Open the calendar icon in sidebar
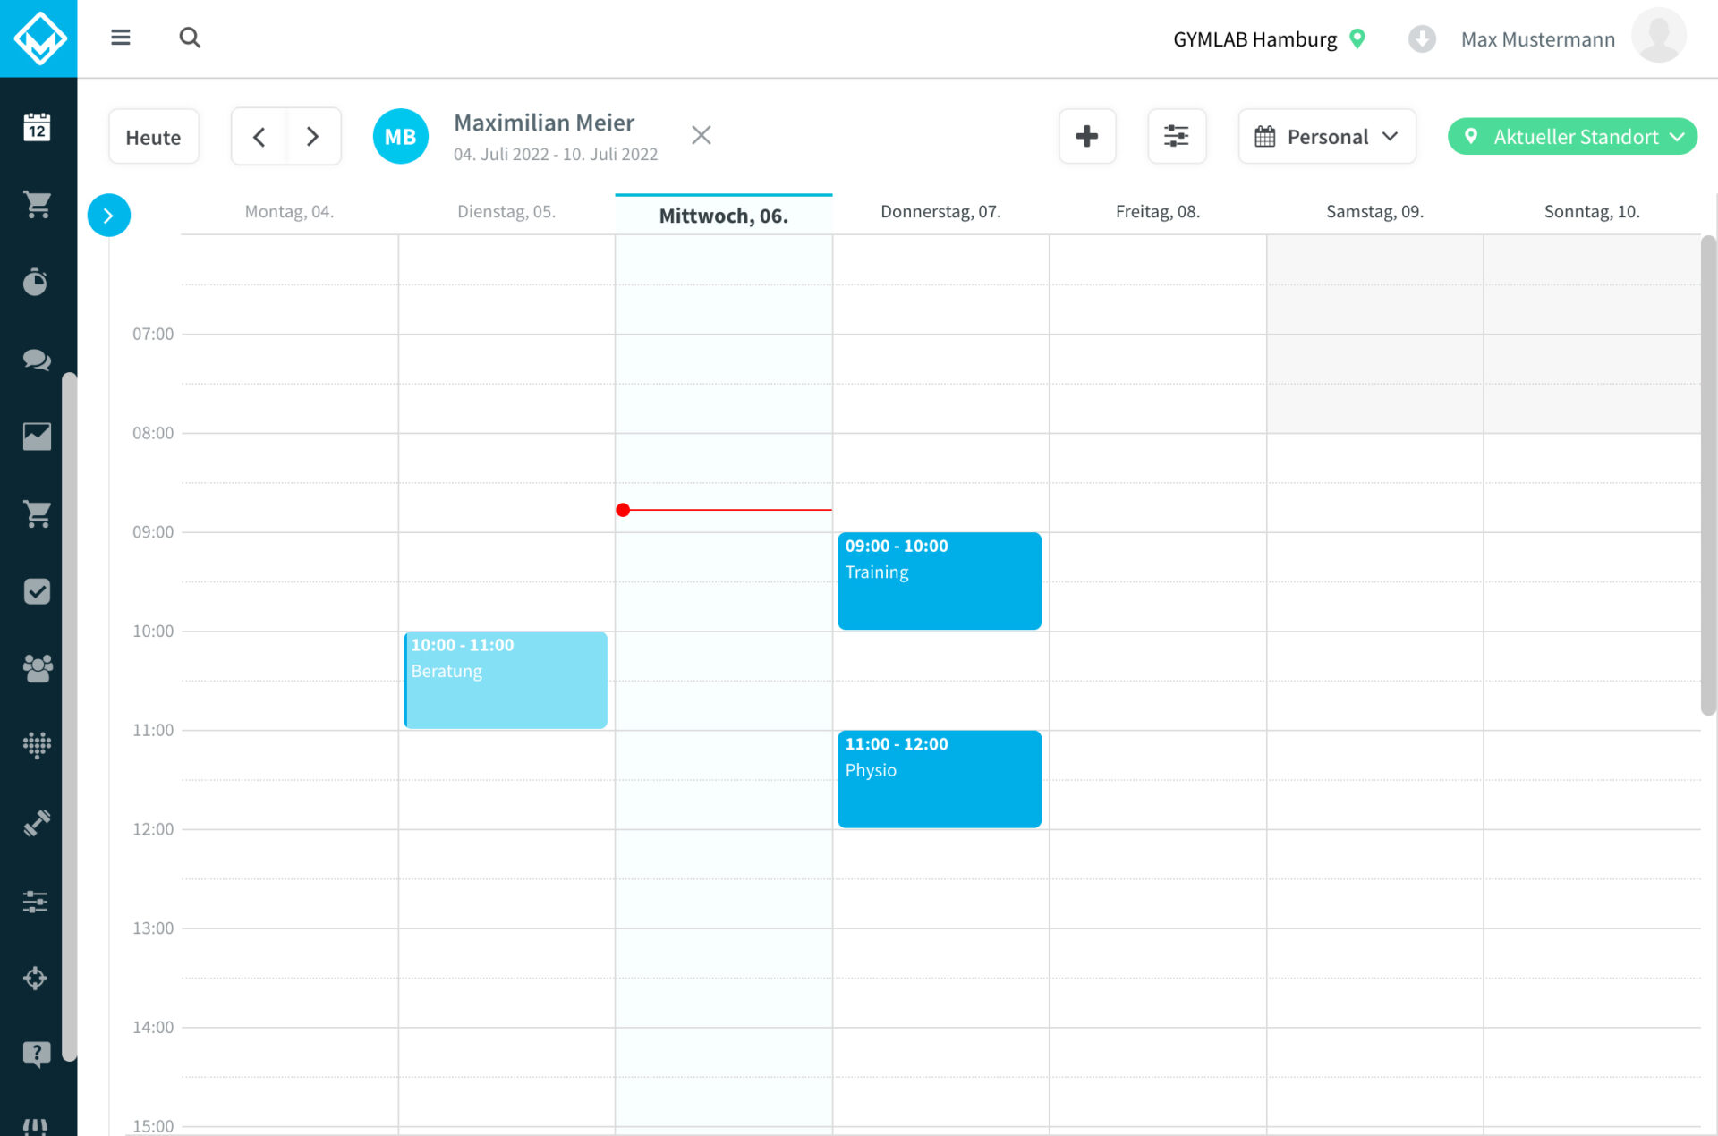The height and width of the screenshot is (1136, 1718). pos(37,127)
